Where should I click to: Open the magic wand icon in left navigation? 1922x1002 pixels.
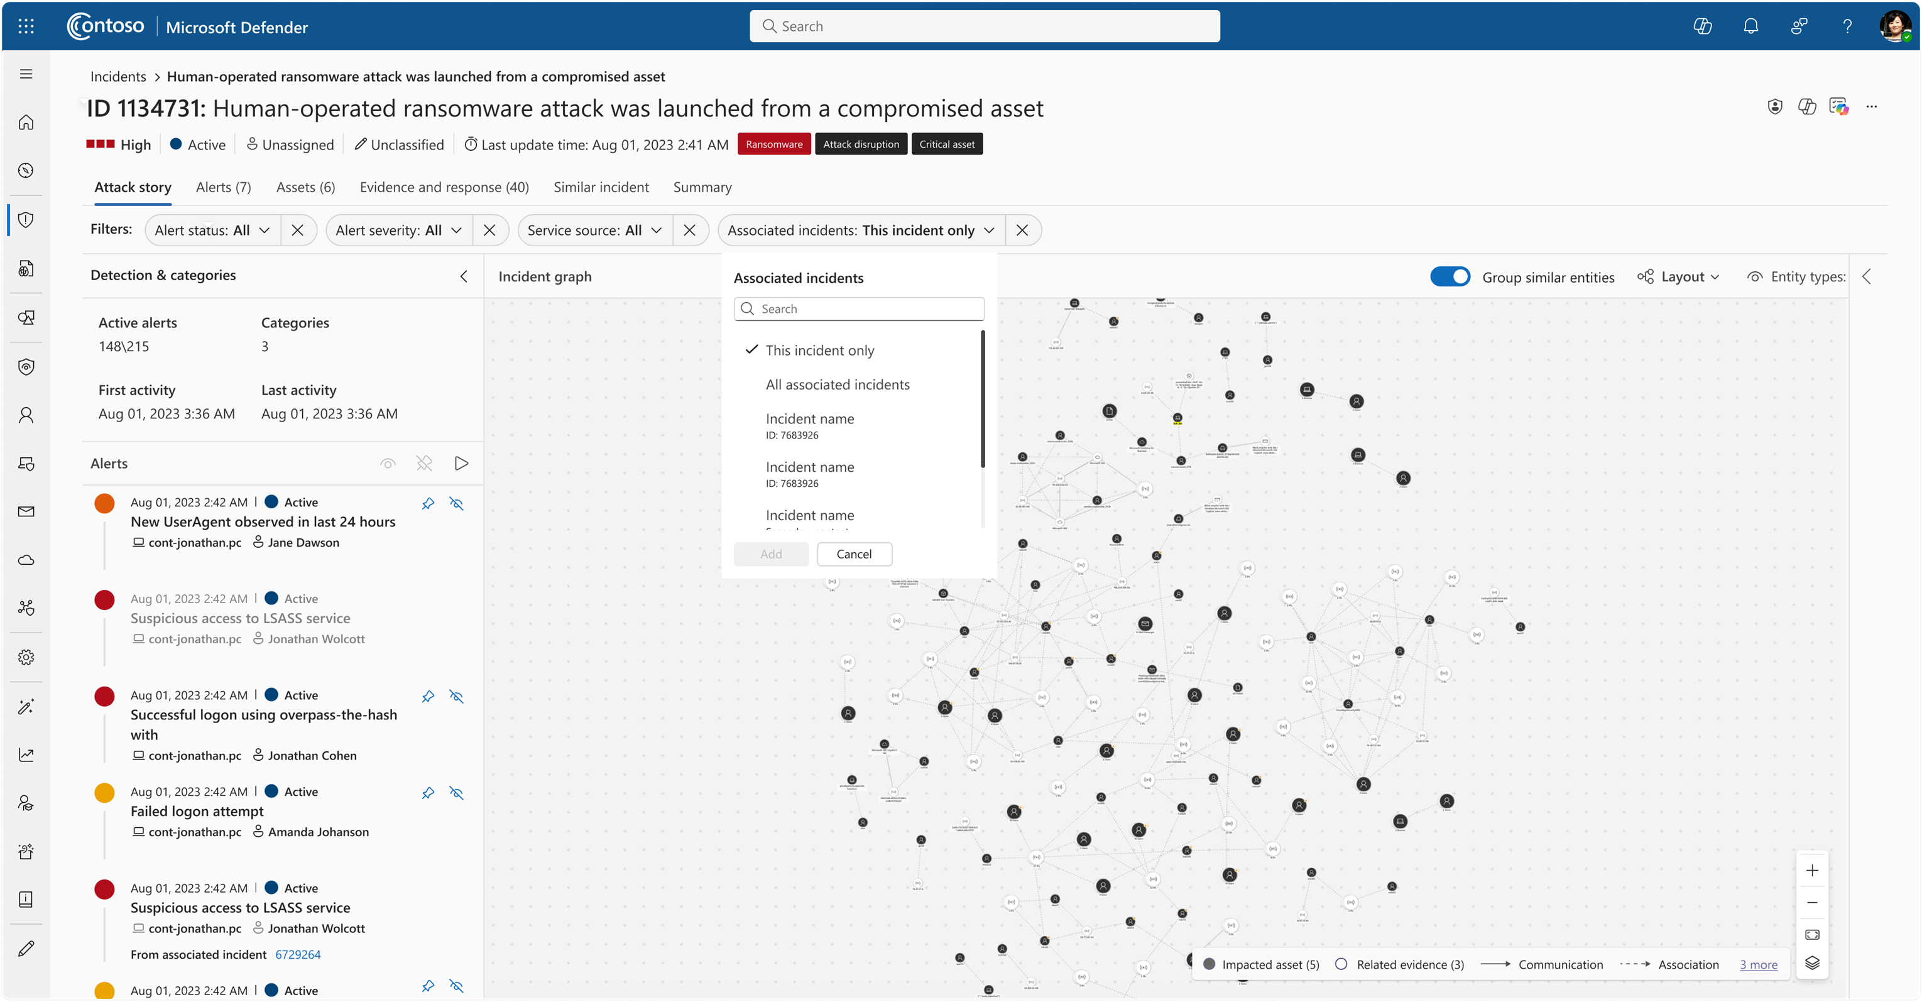[x=26, y=706]
